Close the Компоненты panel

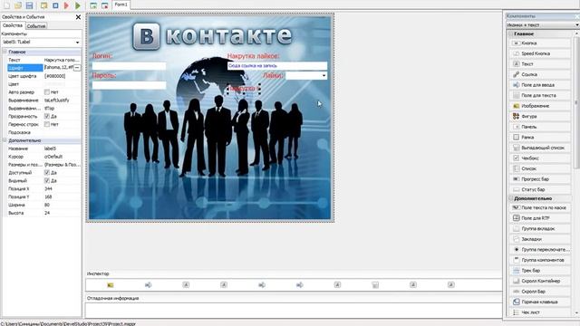[577, 16]
